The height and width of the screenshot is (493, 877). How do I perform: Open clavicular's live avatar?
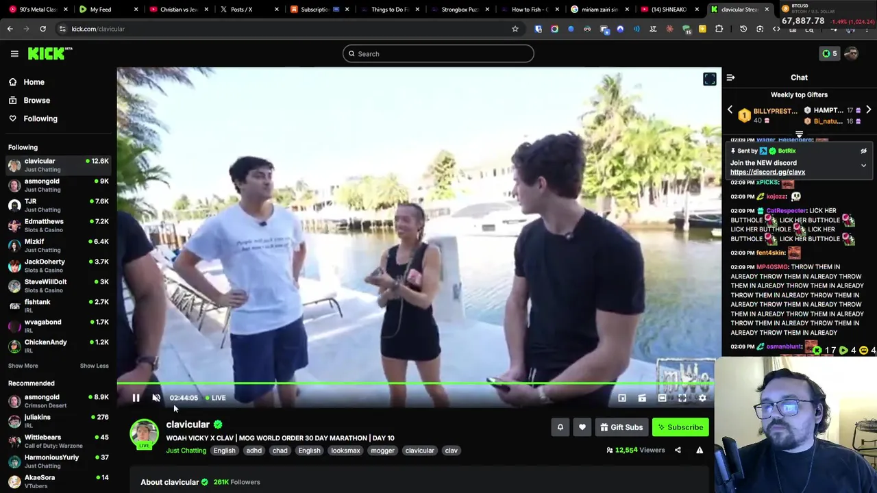(x=144, y=434)
